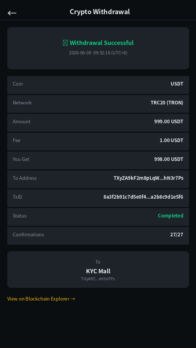
Task: Open View on Blockchain Explorer link
Action: (x=41, y=299)
